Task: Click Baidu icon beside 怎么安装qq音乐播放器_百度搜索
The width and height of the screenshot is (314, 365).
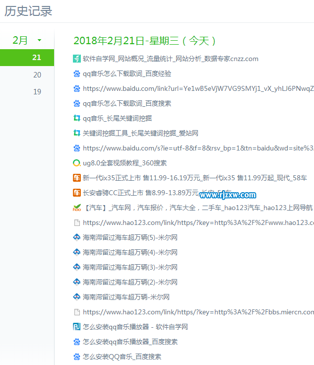Action: [x=77, y=342]
